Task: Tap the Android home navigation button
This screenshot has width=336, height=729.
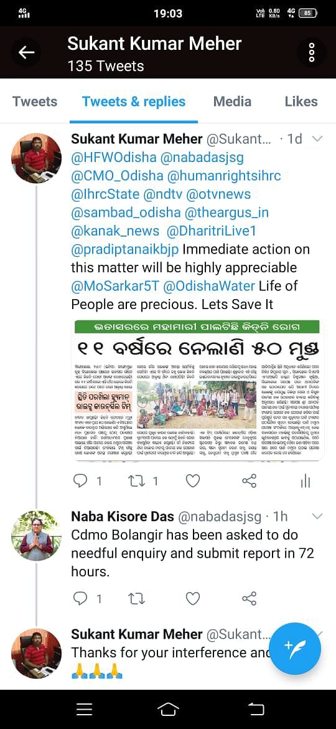Action: [x=168, y=709]
